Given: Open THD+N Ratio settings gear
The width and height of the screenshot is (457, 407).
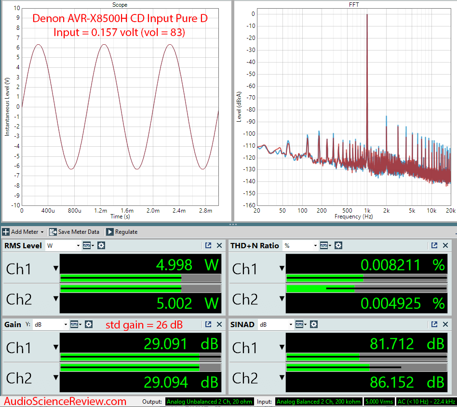Looking at the screenshot, I should tap(338, 245).
